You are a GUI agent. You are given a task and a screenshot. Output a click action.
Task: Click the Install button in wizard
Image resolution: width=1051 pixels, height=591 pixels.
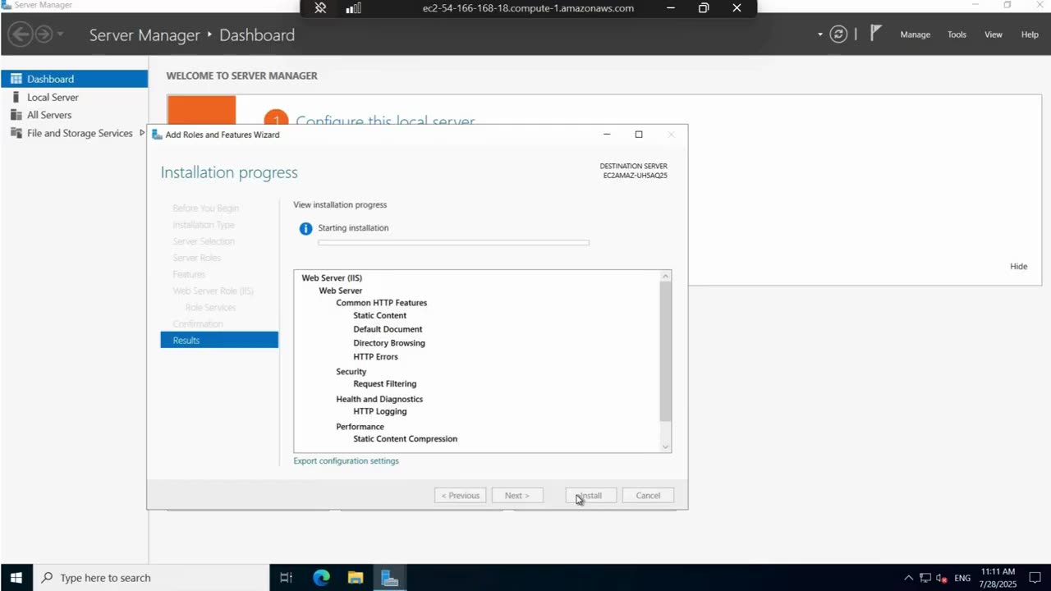pyautogui.click(x=590, y=495)
